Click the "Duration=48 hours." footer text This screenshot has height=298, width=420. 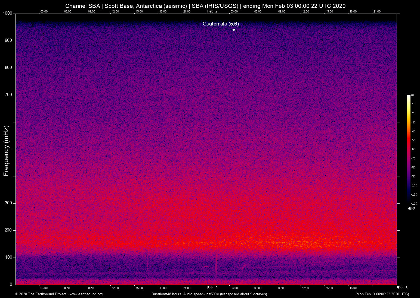pos(166,294)
